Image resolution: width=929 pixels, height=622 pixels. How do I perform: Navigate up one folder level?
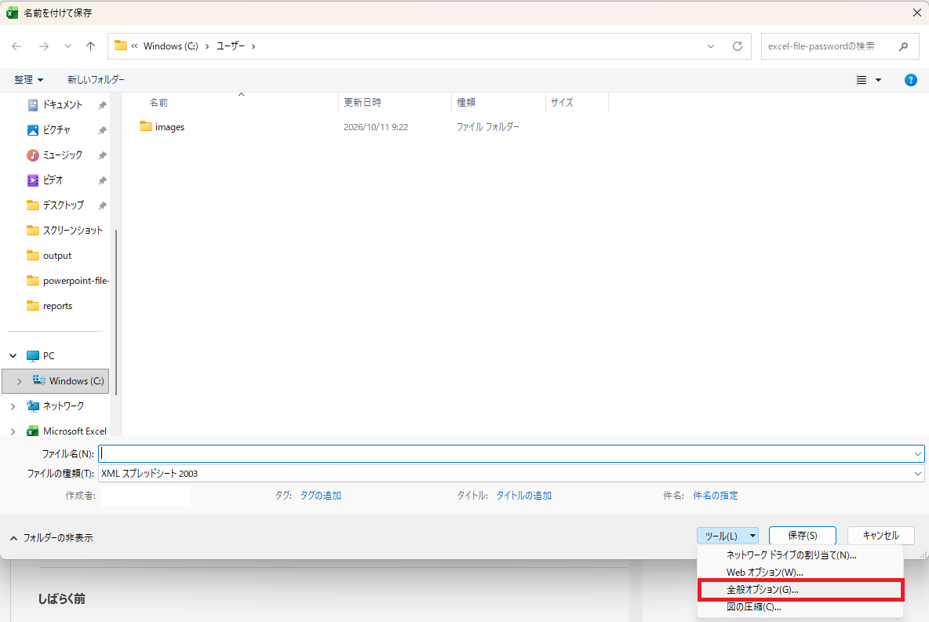[91, 46]
